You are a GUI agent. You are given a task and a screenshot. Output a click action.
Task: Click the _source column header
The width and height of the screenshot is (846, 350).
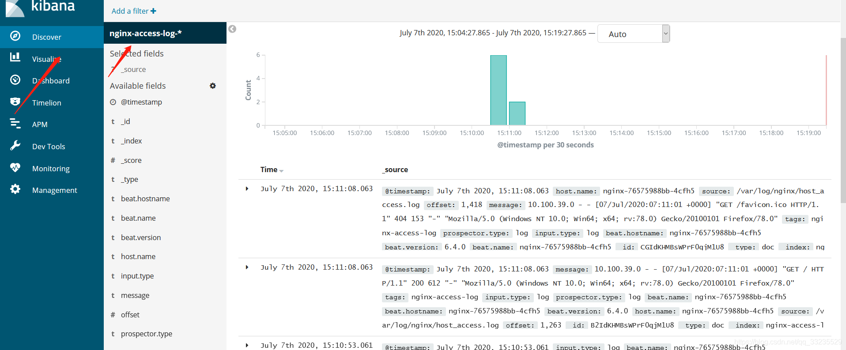pyautogui.click(x=395, y=169)
